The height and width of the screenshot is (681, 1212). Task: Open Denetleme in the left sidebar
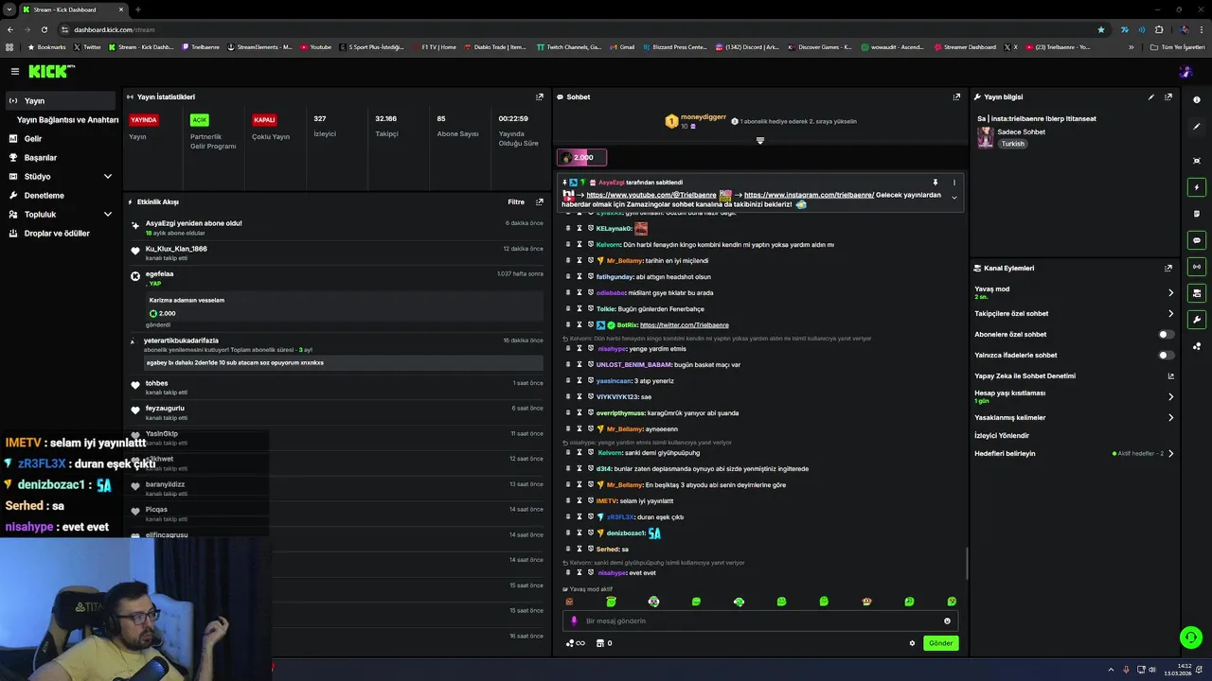[x=61, y=195]
